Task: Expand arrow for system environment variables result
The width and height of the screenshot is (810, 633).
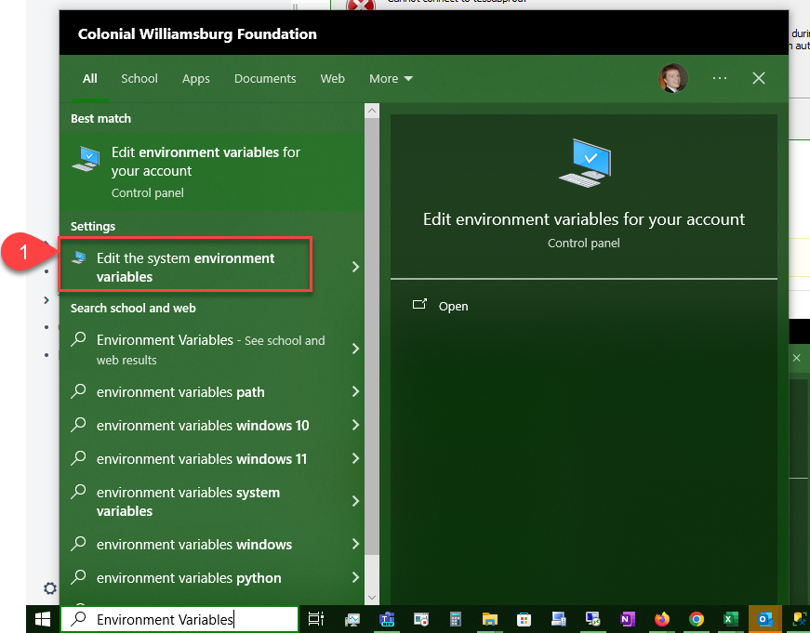Action: [x=355, y=267]
